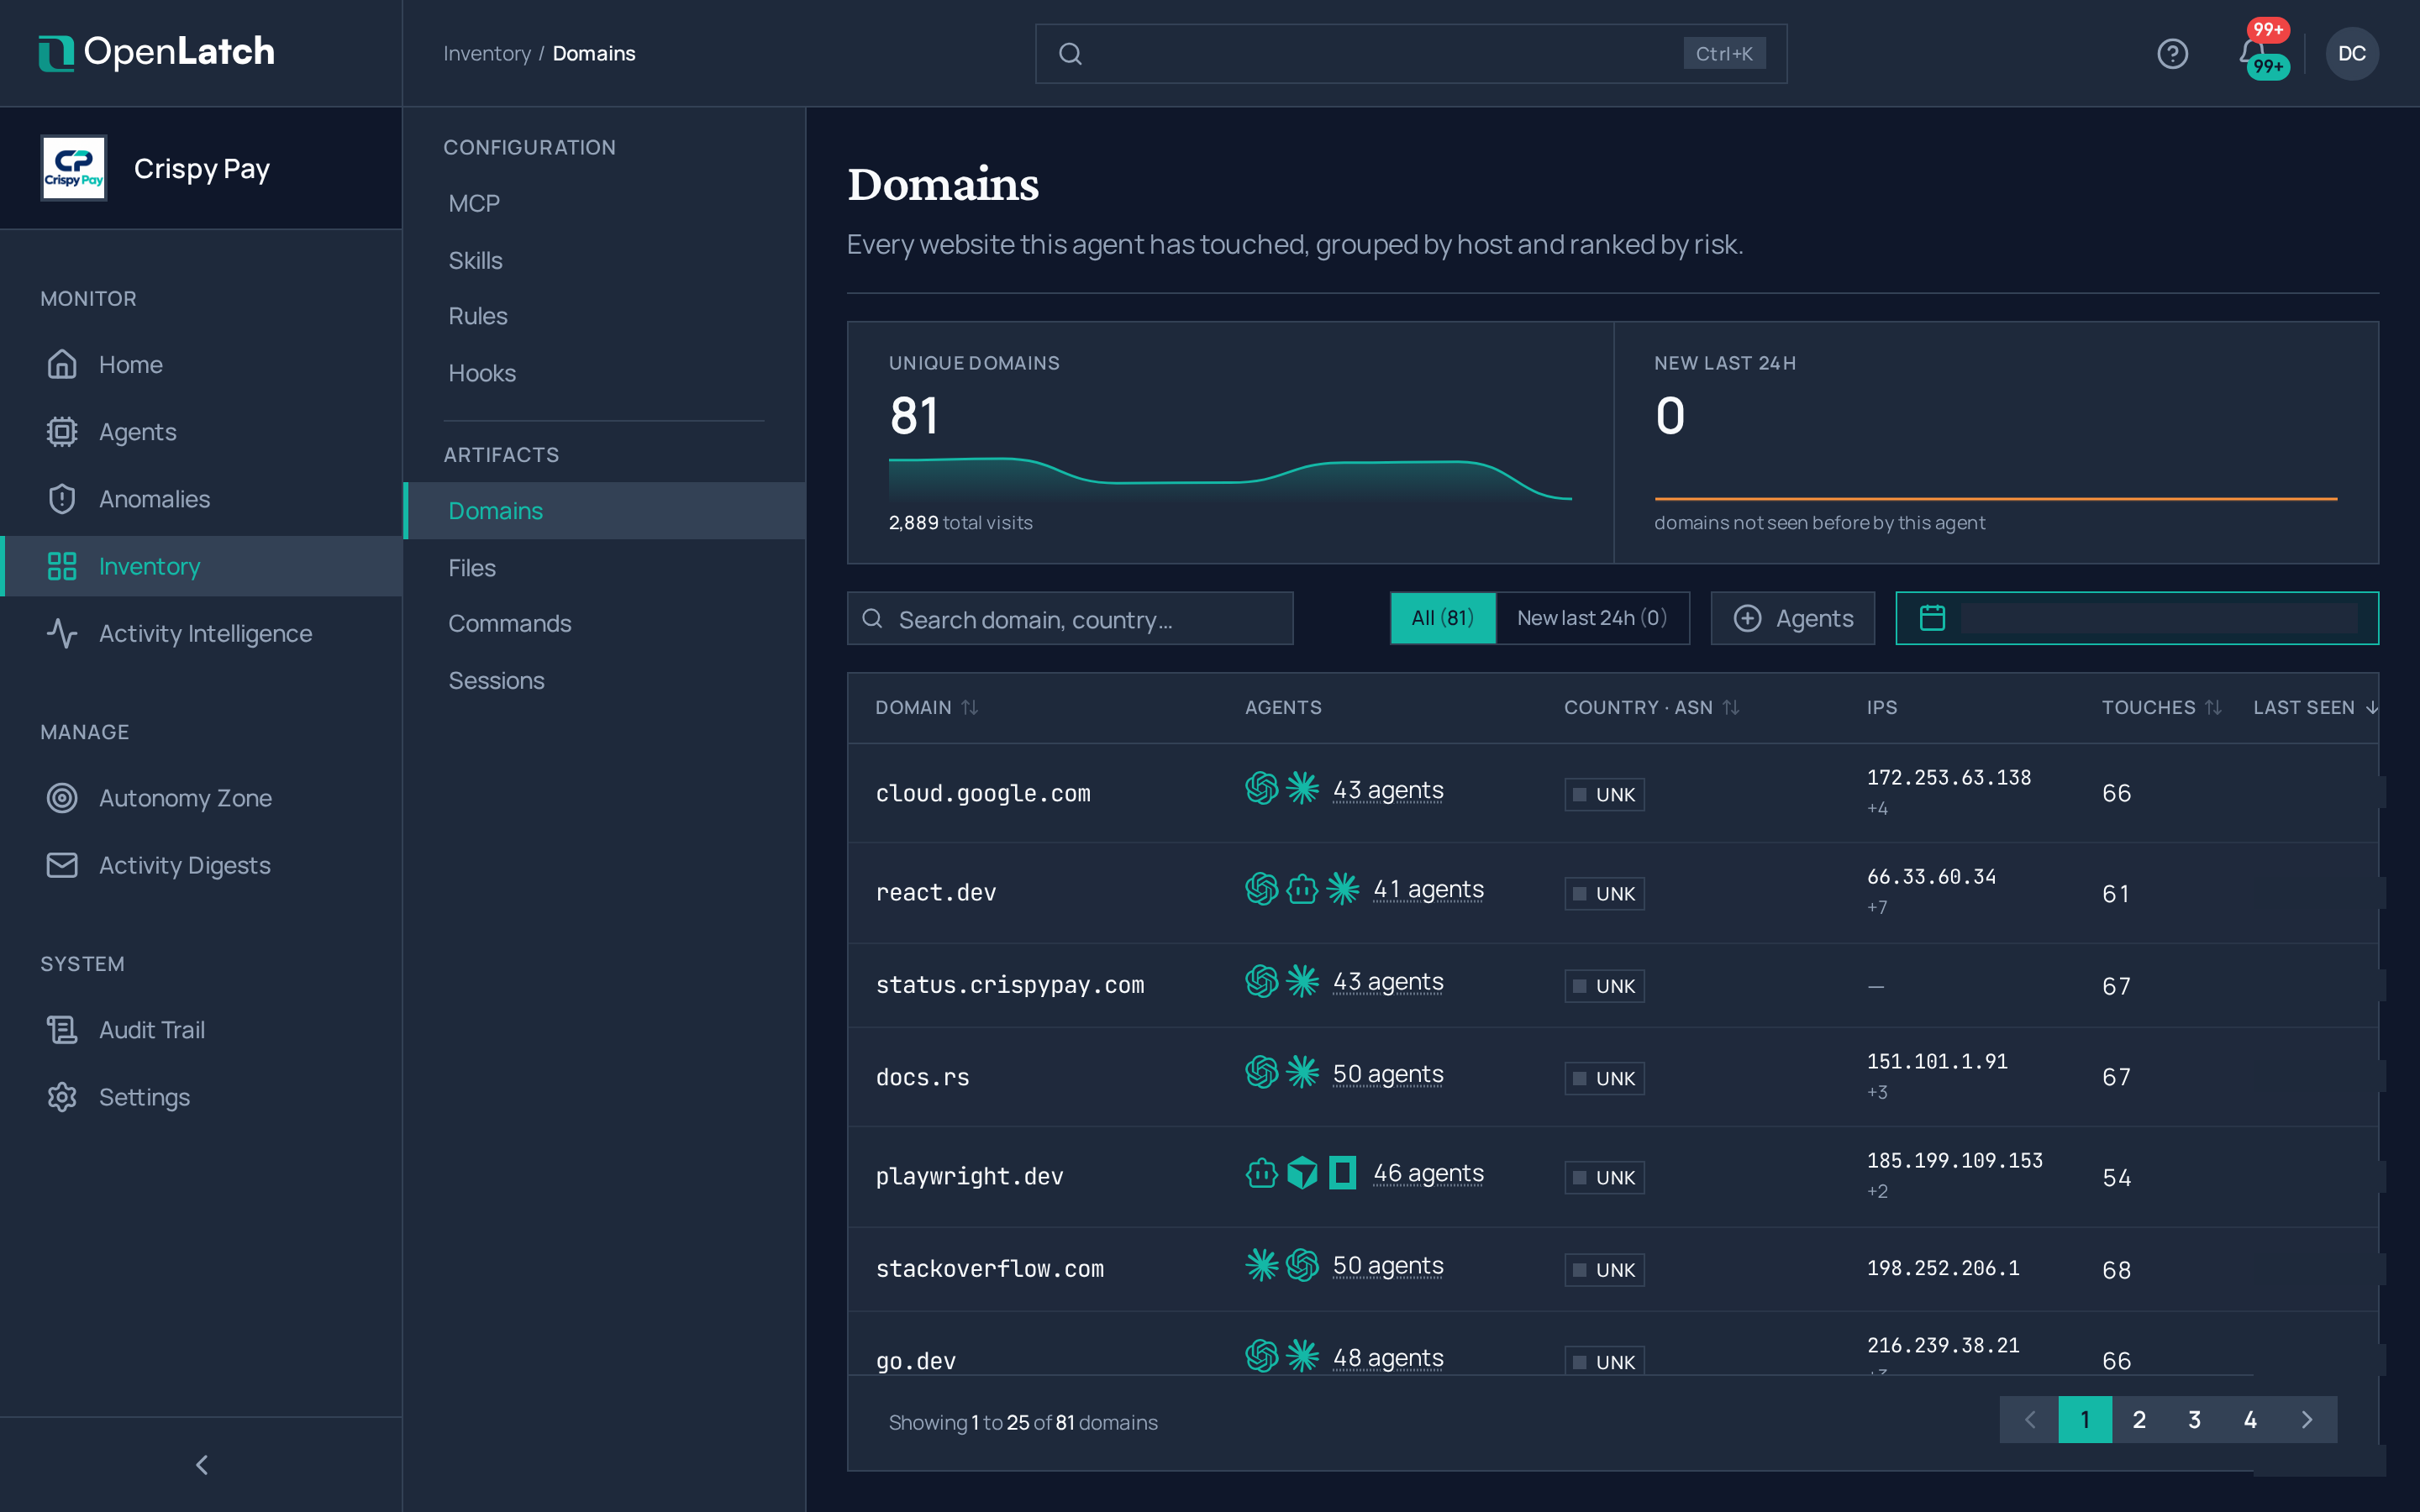
Task: Open the 48 agents link for go.dev
Action: pos(1387,1357)
